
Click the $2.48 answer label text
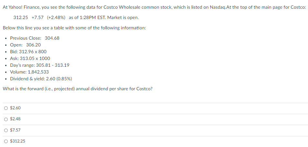[15, 119]
